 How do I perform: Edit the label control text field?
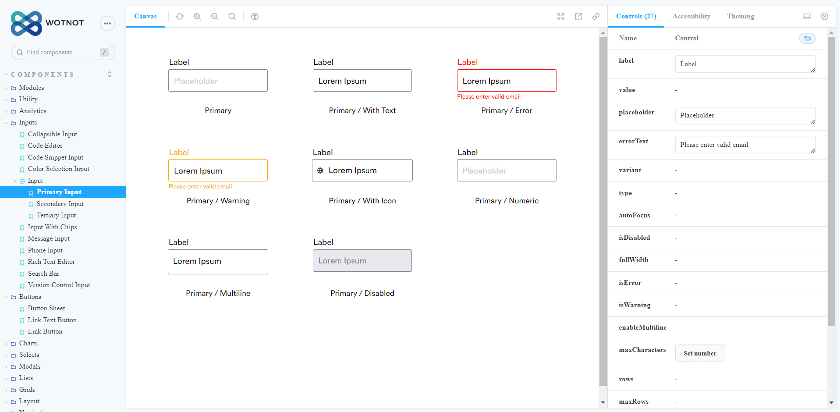pos(745,64)
